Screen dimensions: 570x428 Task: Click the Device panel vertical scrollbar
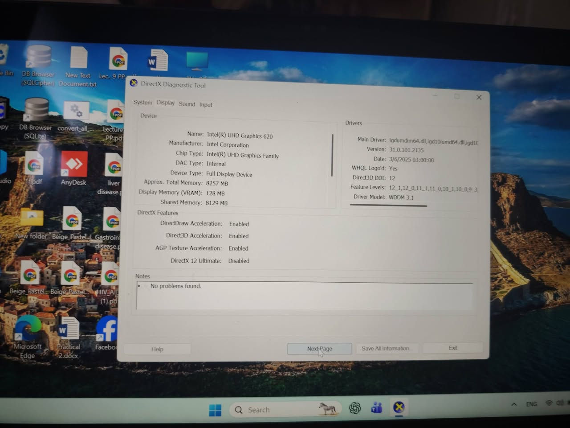(332, 155)
